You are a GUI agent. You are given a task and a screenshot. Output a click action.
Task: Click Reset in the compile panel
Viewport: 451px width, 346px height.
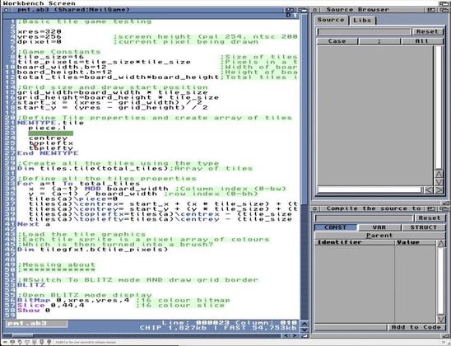[430, 218]
